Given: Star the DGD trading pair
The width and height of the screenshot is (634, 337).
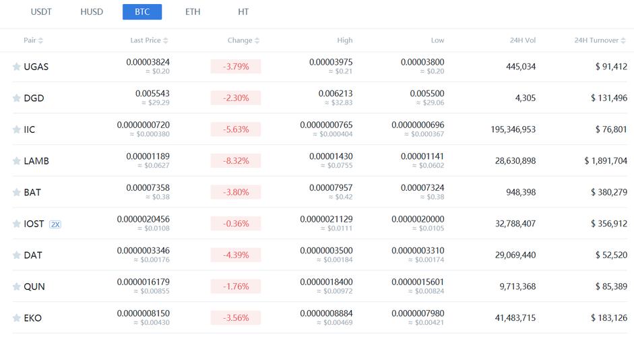Looking at the screenshot, I should tap(17, 98).
